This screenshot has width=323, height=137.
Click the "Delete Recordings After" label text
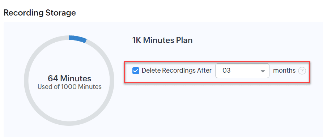click(177, 70)
